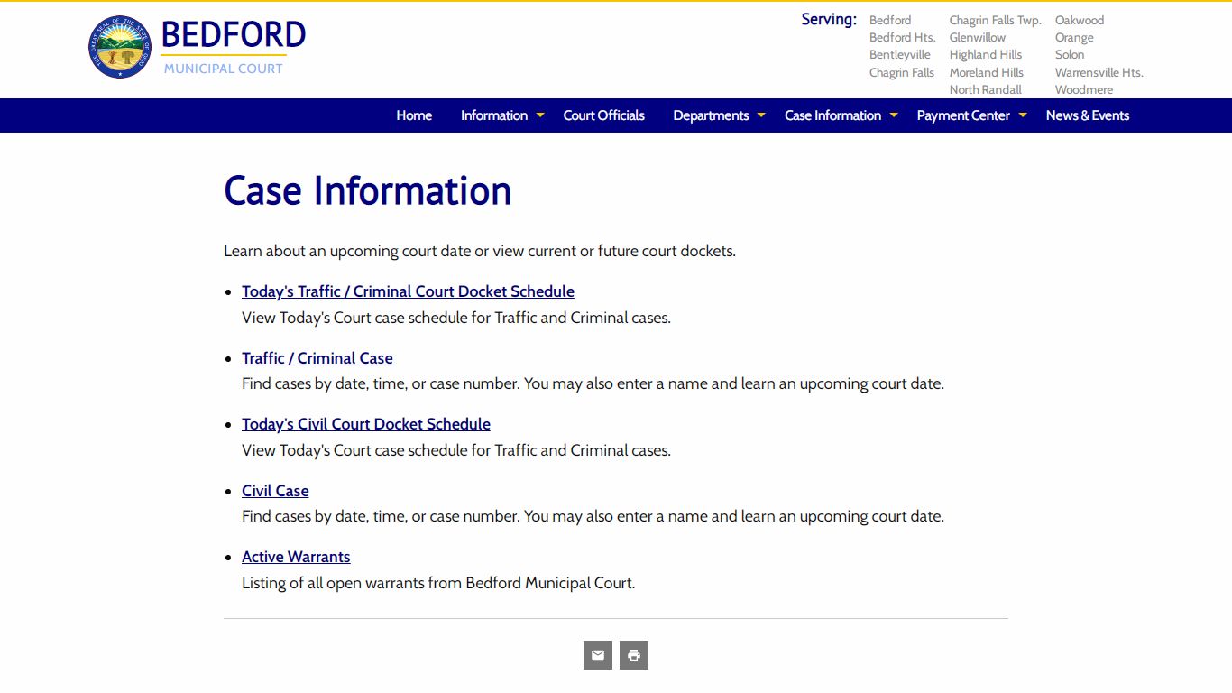Expand the Case Information menu arrow
Viewport: 1232px width, 693px height.
[894, 115]
